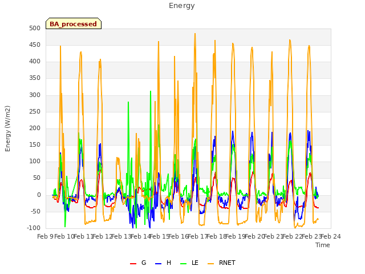Click the red G legend swatch
Image resolution: width=365 pixels, height=274 pixels.
pyautogui.click(x=133, y=264)
